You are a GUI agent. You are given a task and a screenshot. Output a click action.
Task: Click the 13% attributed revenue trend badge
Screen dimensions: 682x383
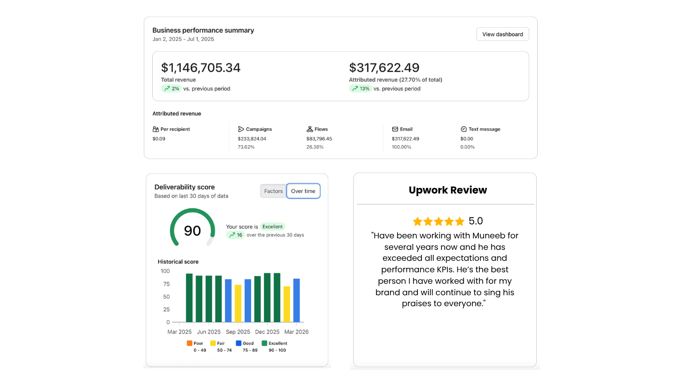[360, 89]
